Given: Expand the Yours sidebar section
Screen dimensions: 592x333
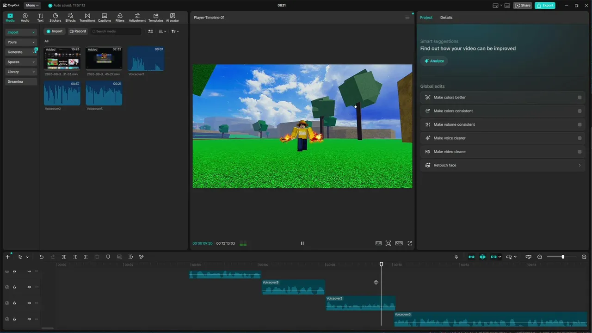Looking at the screenshot, I should click(21, 42).
